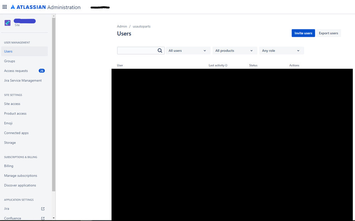355x221 pixels.
Task: Open Manage subscriptions
Action: (21, 175)
